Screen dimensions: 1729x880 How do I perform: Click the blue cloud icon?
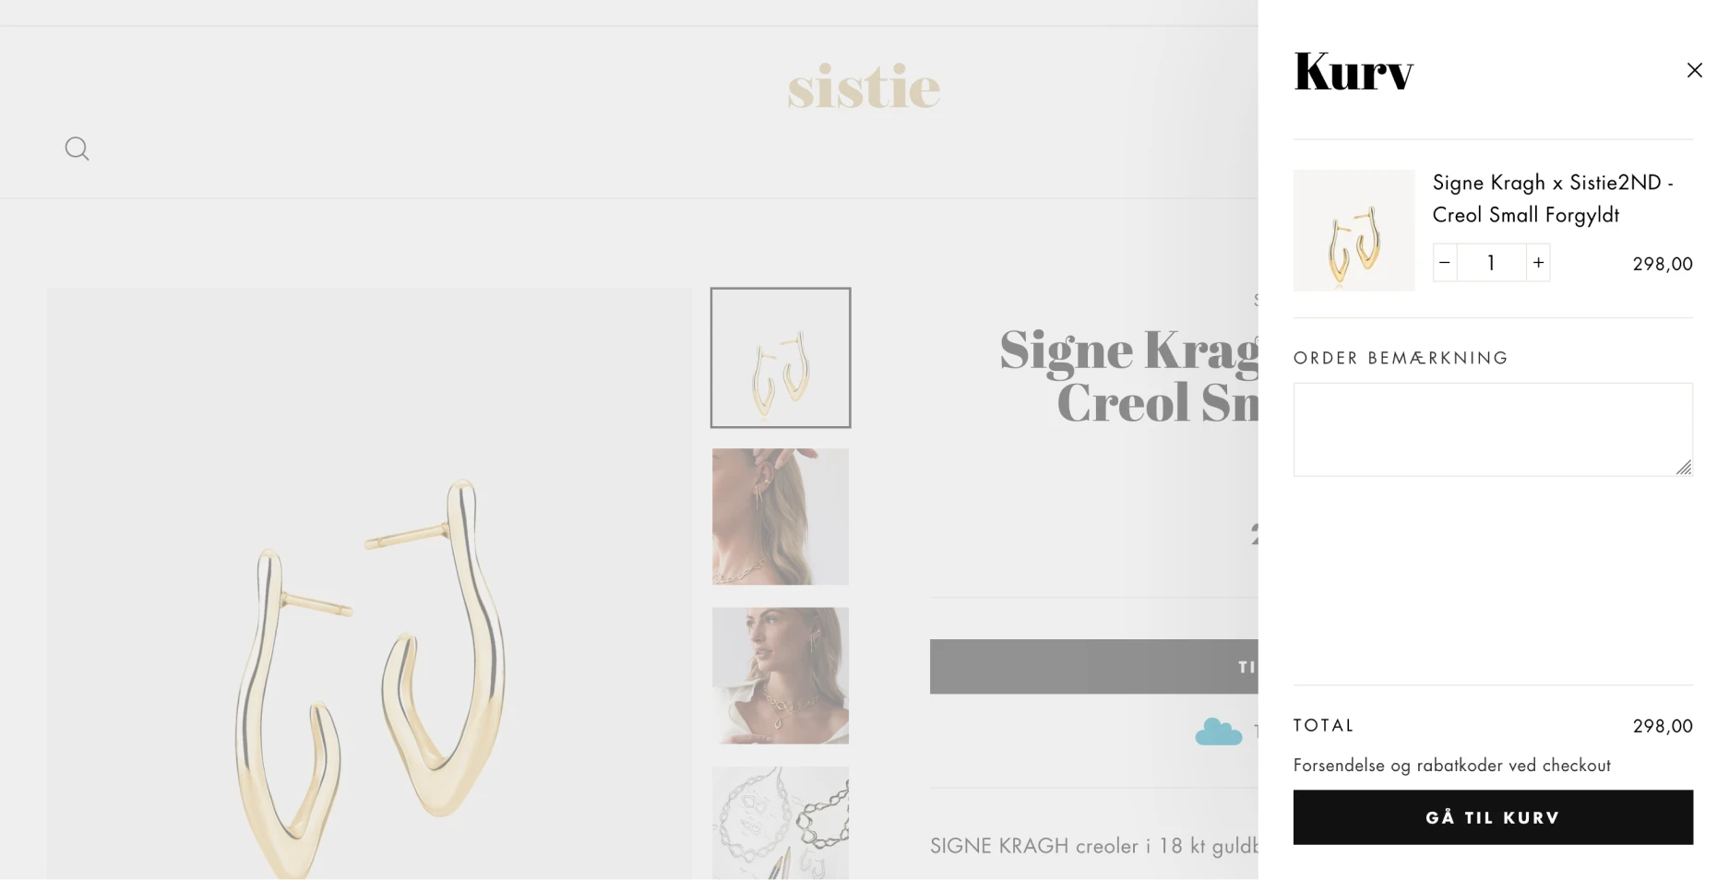tap(1219, 732)
